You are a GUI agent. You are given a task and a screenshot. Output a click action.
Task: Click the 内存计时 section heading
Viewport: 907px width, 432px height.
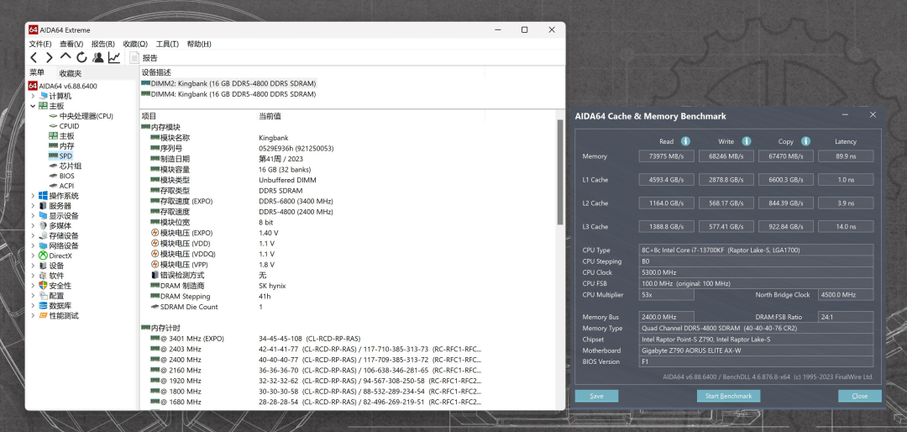161,328
